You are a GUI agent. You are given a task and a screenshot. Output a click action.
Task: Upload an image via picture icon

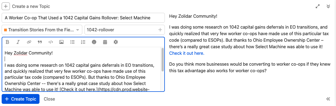(61, 42)
